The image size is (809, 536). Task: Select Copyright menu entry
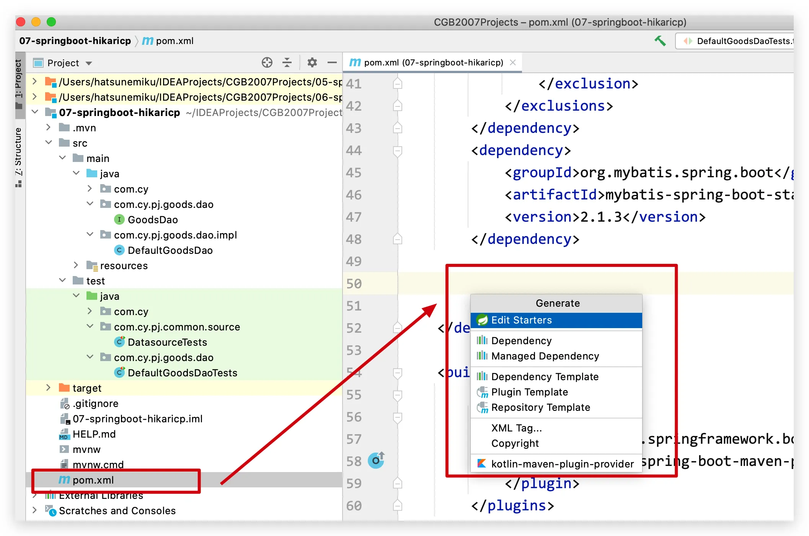[x=556, y=443]
